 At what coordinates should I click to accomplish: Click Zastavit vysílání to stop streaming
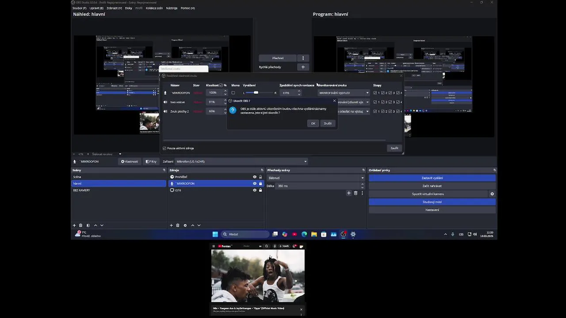(432, 178)
